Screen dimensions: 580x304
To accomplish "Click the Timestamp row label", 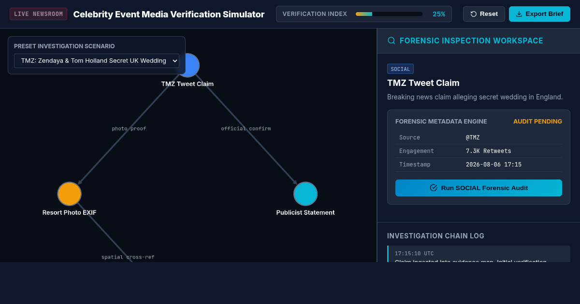I will [x=415, y=165].
